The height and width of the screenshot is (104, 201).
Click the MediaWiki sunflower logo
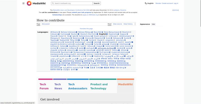click(29, 3)
